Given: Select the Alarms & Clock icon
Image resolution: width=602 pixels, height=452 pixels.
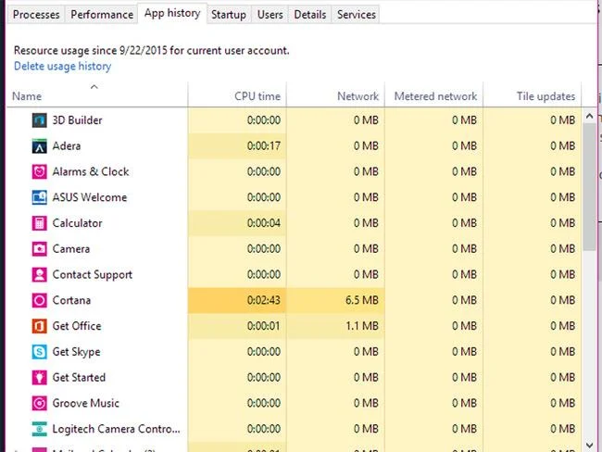Looking at the screenshot, I should pyautogui.click(x=39, y=171).
